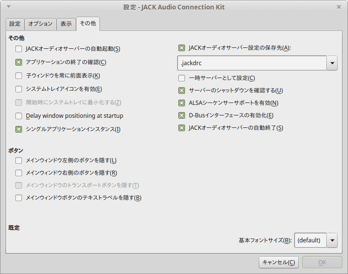Close the JACK settings dialog

point(339,7)
